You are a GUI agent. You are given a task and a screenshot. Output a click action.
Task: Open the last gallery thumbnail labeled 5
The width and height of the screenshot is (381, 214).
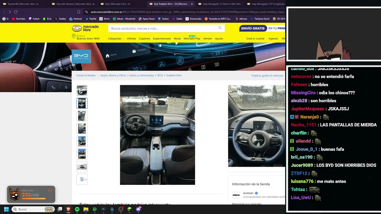pyautogui.click(x=82, y=180)
